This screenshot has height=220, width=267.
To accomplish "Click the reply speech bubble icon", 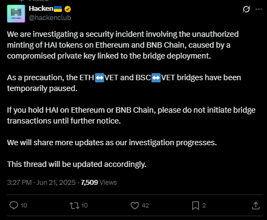I will pyautogui.click(x=14, y=205).
